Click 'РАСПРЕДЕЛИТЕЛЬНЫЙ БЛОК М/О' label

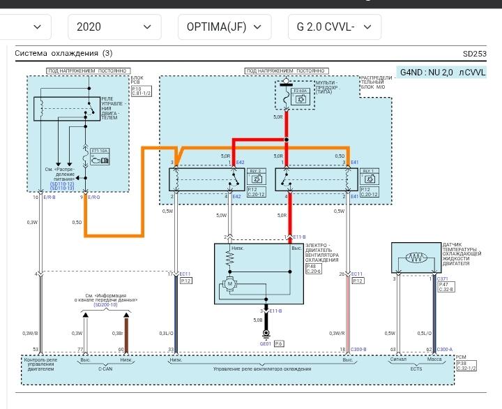click(x=376, y=82)
